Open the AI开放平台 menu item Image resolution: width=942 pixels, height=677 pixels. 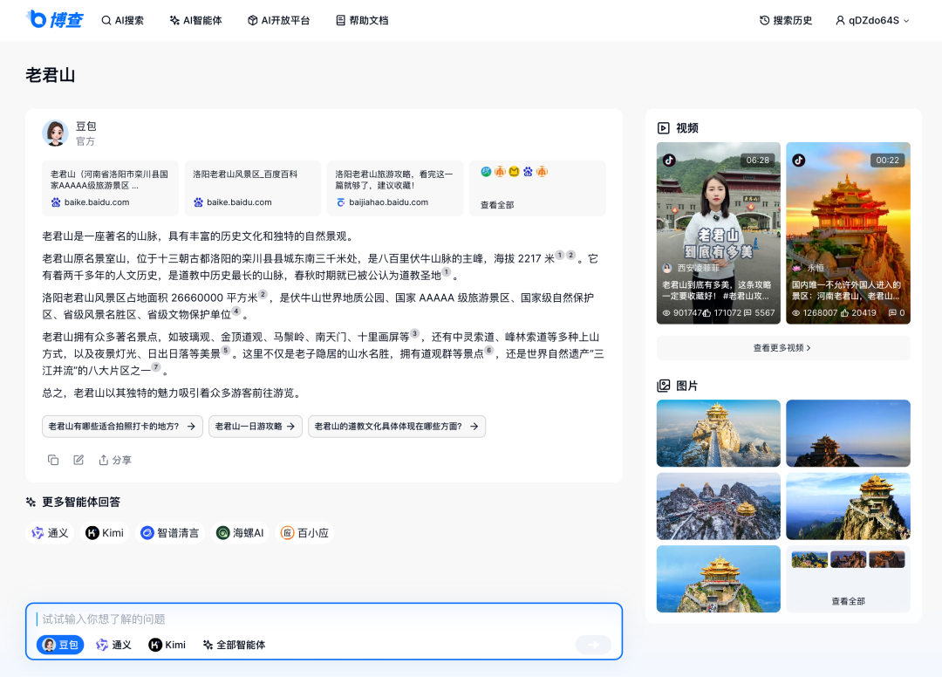point(278,20)
